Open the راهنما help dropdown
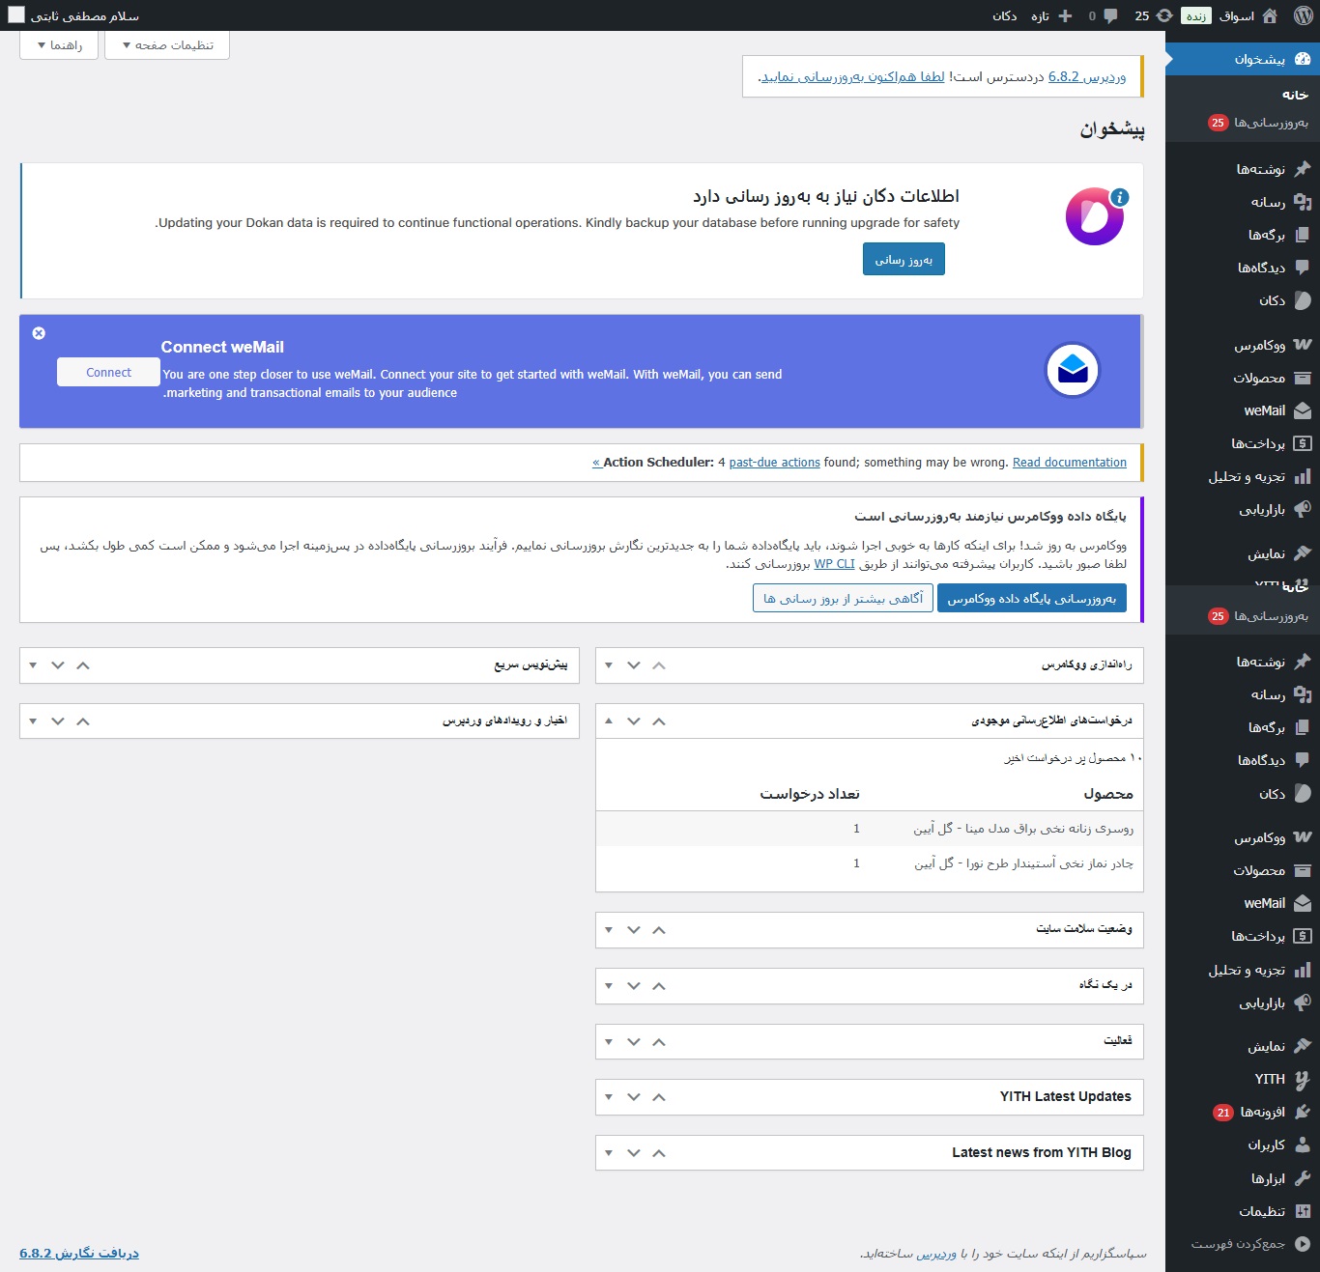Image resolution: width=1320 pixels, height=1272 pixels. pyautogui.click(x=59, y=44)
